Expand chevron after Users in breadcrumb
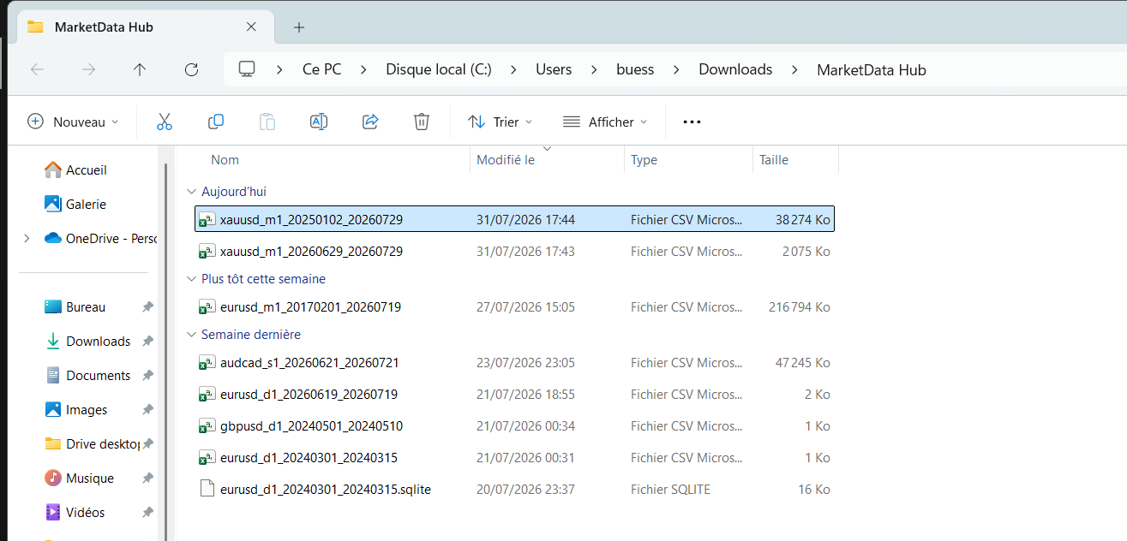 (x=594, y=69)
